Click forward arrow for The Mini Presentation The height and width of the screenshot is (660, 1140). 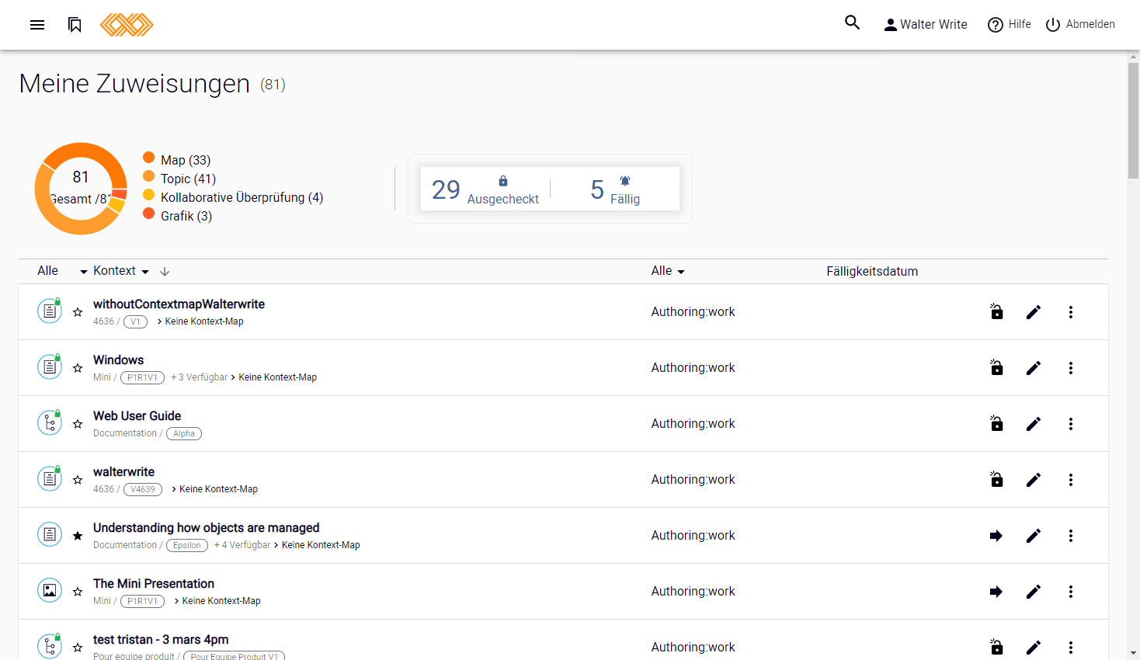(x=996, y=592)
